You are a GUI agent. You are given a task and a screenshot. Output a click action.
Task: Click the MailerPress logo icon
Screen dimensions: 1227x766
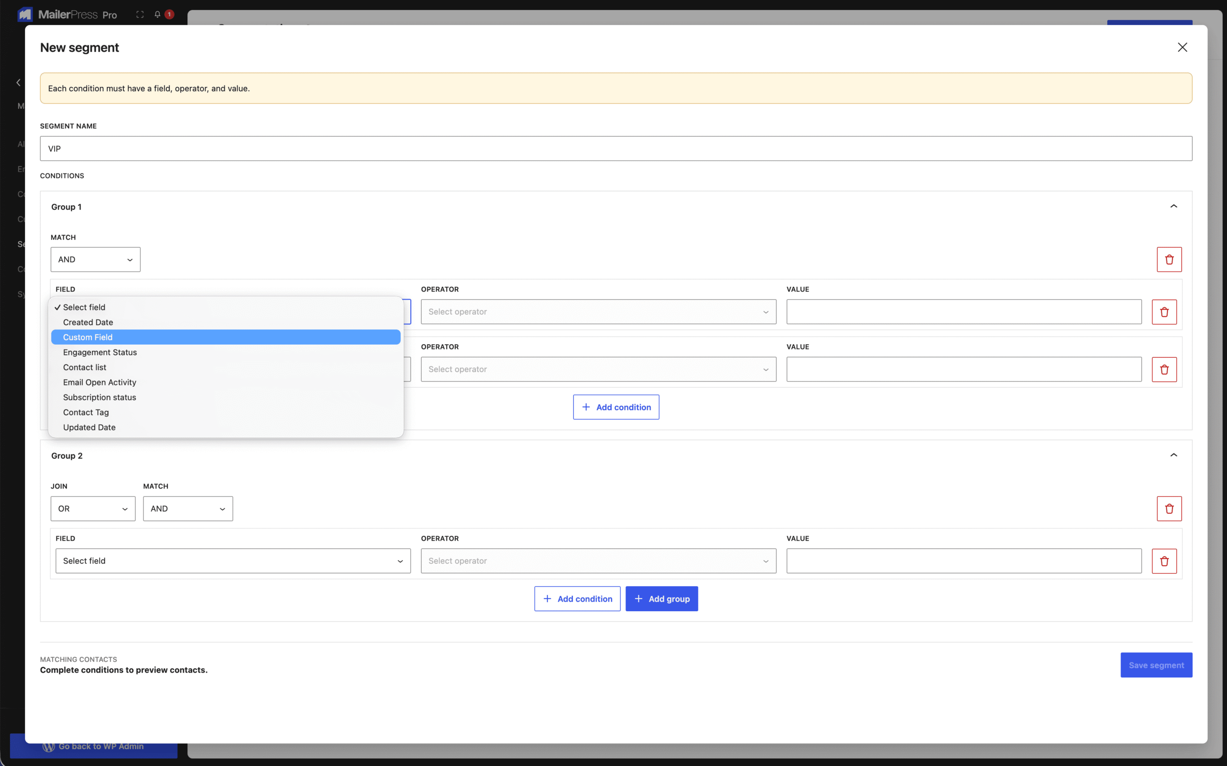(x=25, y=14)
